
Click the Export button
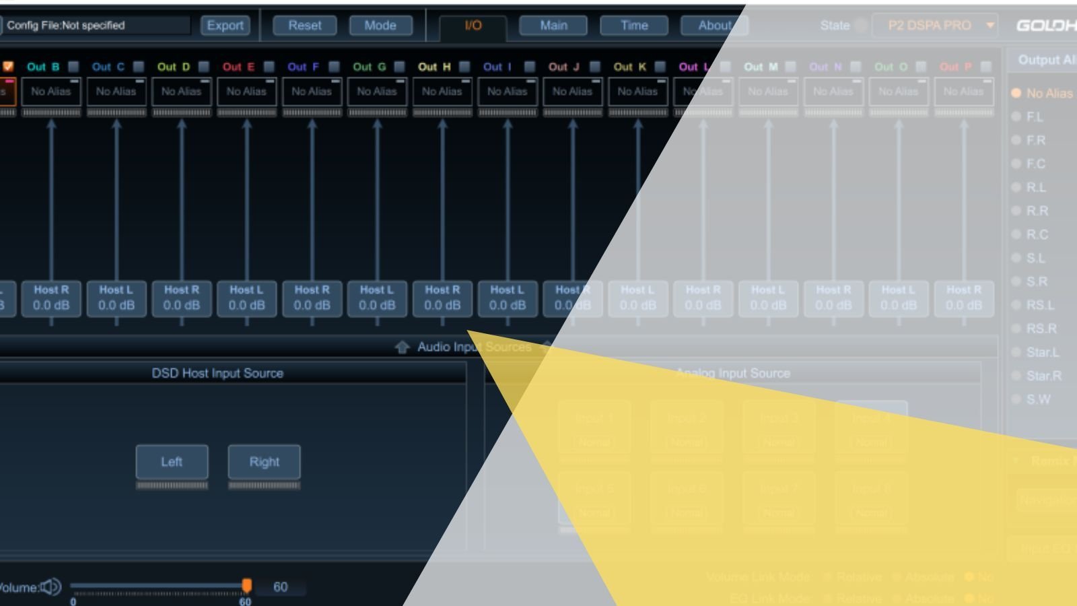pyautogui.click(x=225, y=26)
